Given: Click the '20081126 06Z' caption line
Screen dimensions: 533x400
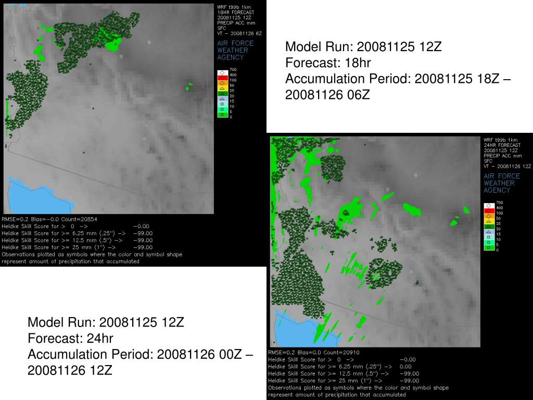Looking at the screenshot, I should pos(327,95).
